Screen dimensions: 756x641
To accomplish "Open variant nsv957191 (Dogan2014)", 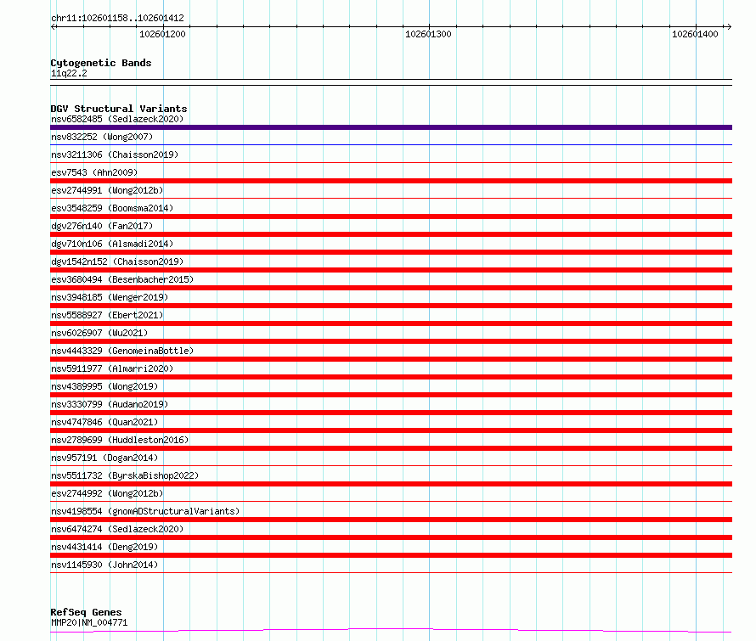I will [104, 458].
